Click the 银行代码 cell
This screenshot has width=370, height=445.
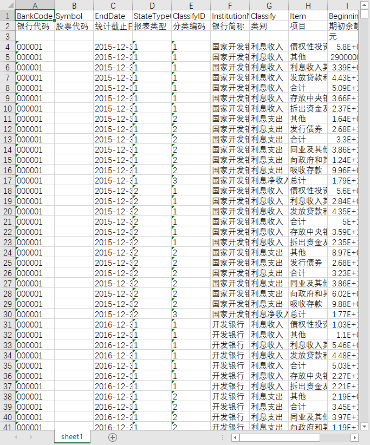pos(35,26)
